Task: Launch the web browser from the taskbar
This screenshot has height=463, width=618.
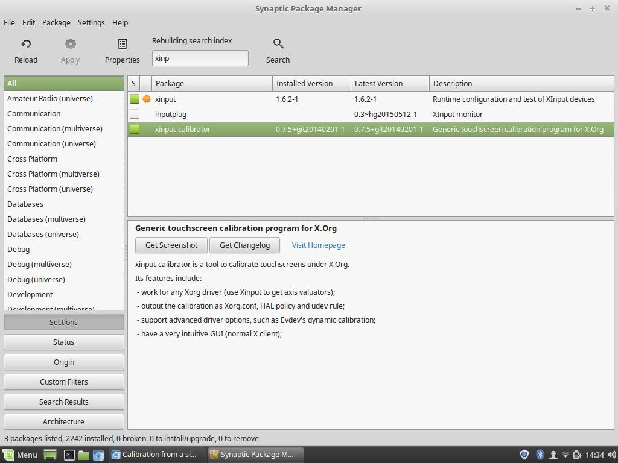Action: (x=98, y=455)
